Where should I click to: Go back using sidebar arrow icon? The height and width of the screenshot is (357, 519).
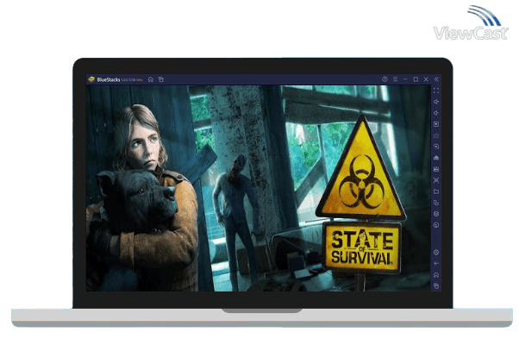point(436,264)
